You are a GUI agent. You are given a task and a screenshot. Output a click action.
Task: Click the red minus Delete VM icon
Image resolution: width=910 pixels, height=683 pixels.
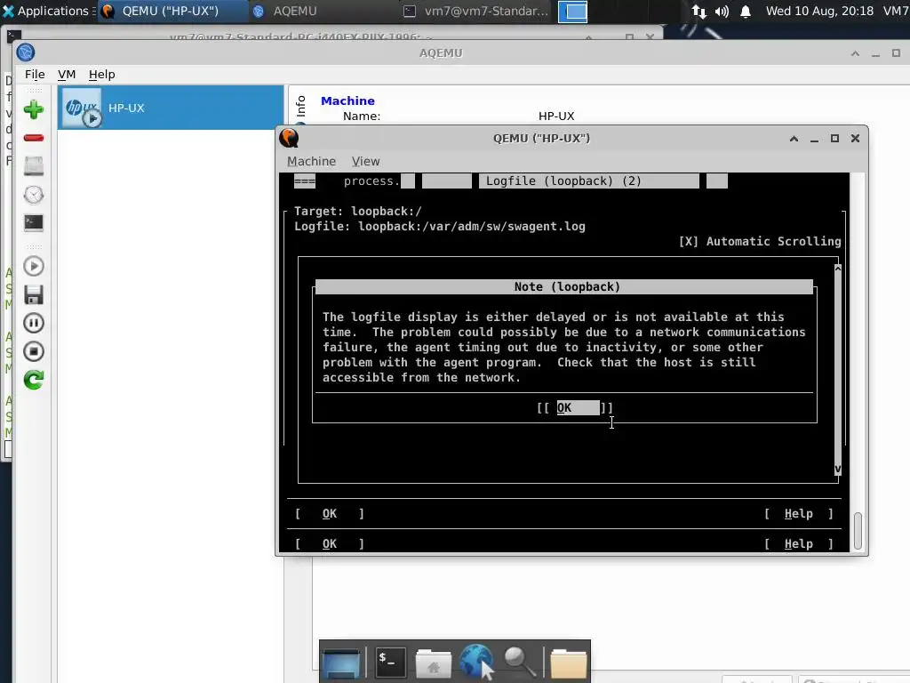[34, 138]
